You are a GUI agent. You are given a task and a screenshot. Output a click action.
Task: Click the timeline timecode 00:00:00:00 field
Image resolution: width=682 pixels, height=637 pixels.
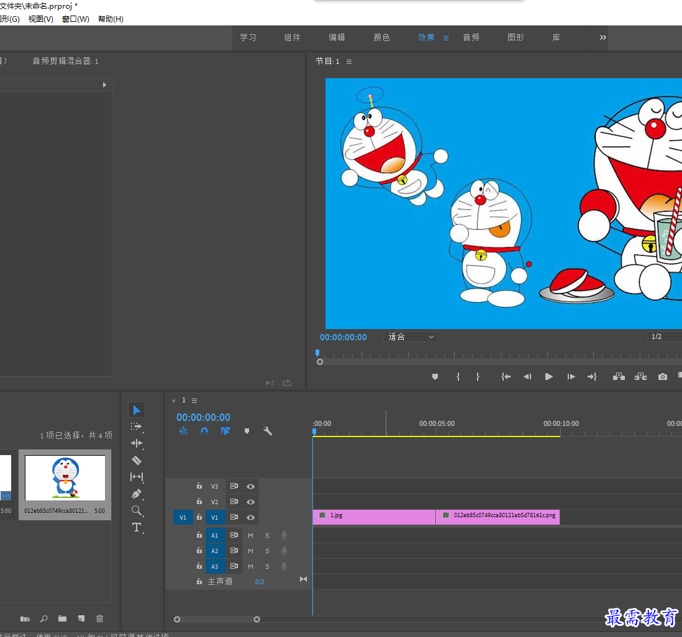203,417
